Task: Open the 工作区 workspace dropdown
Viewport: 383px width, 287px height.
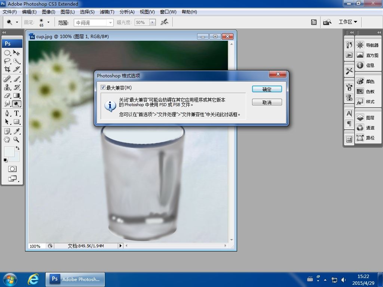Action: pos(348,22)
